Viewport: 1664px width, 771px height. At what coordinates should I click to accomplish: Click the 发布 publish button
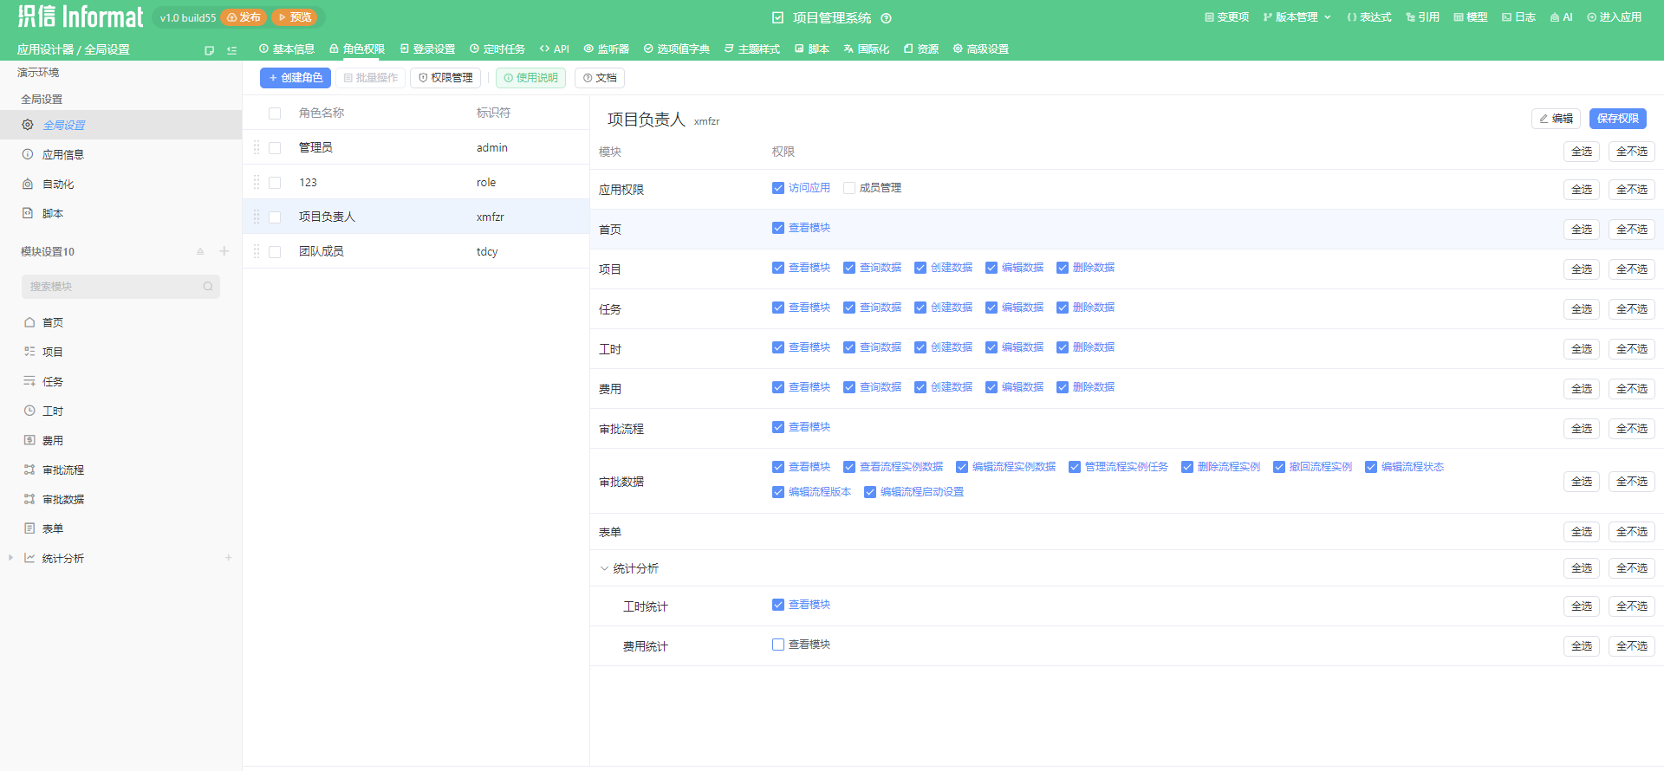pyautogui.click(x=244, y=17)
